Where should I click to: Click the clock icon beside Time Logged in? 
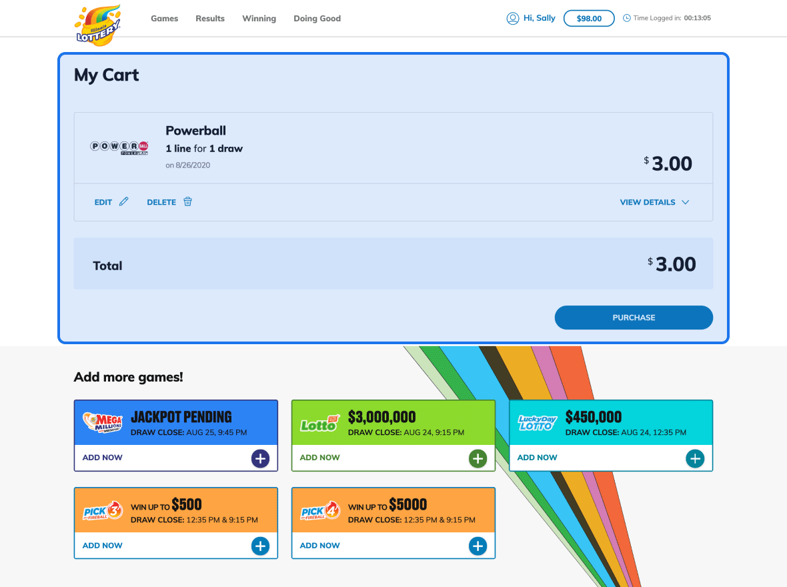(626, 18)
